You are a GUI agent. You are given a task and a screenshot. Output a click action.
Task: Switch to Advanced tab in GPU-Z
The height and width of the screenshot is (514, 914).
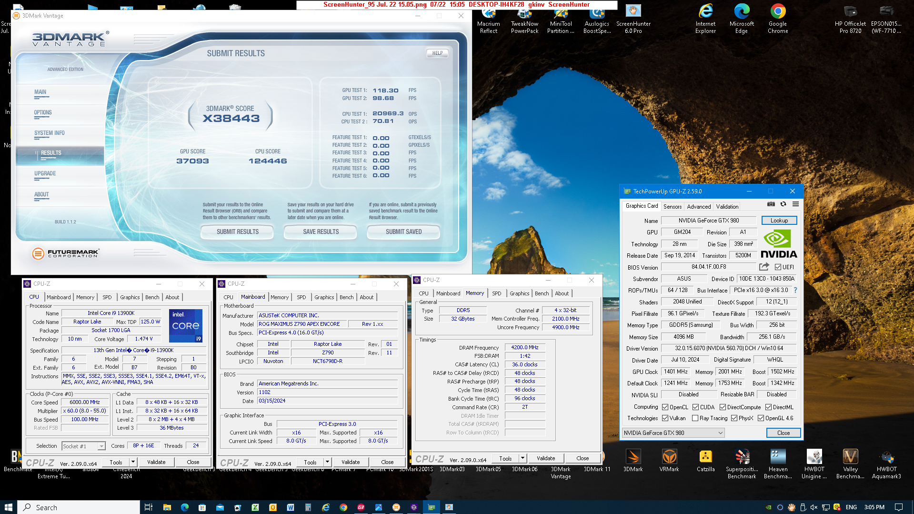coord(699,206)
